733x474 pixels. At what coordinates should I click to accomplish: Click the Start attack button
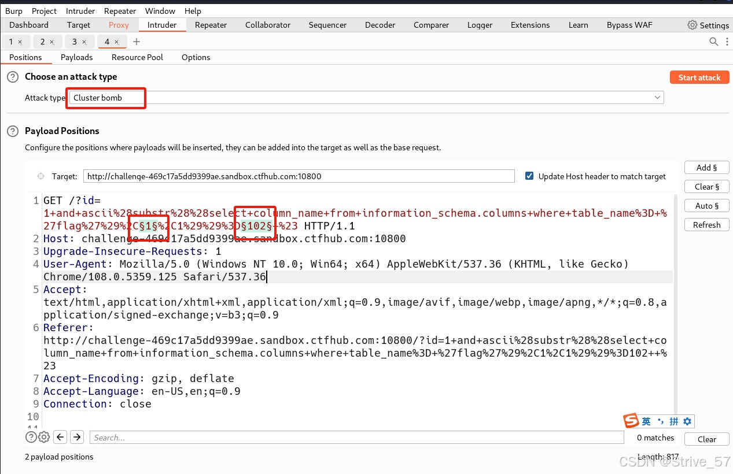pos(699,77)
